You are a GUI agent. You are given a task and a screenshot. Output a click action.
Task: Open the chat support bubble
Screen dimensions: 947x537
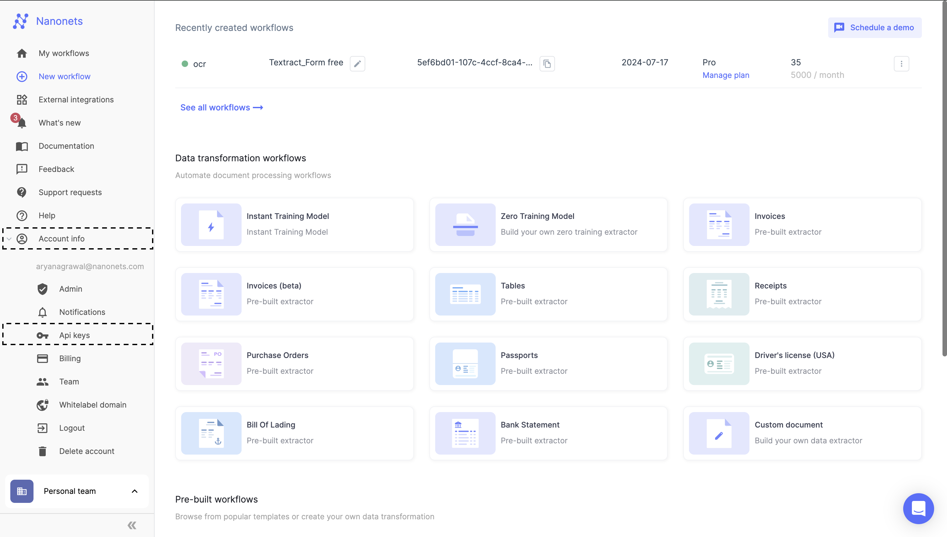click(x=918, y=508)
